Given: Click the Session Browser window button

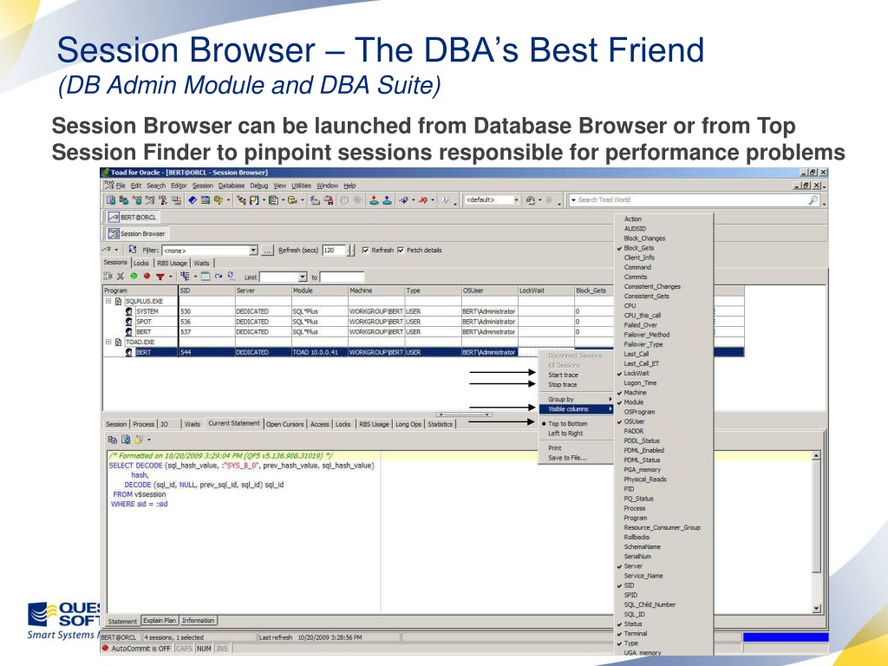Looking at the screenshot, I should pyautogui.click(x=136, y=233).
